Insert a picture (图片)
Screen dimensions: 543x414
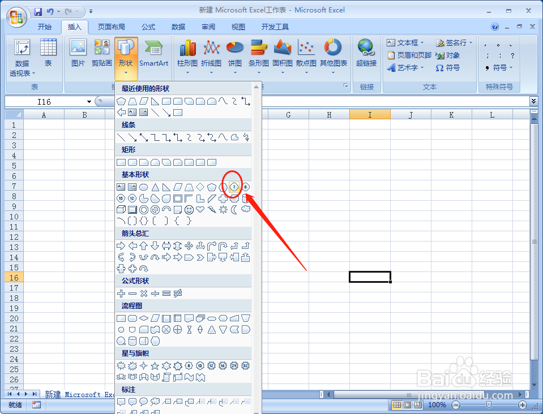[78, 53]
